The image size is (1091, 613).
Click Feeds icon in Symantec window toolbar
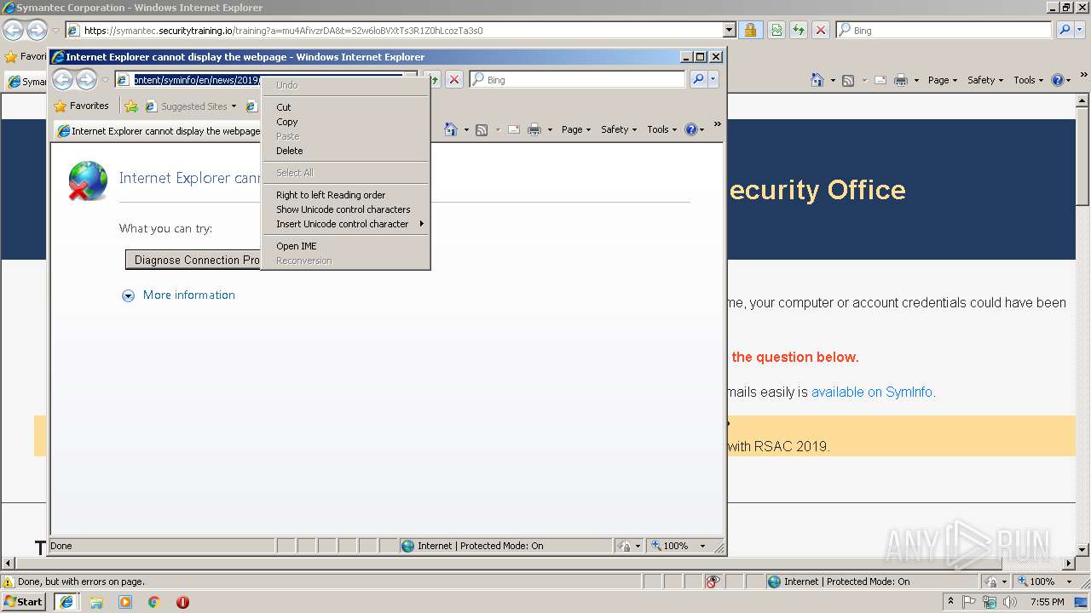click(x=848, y=80)
